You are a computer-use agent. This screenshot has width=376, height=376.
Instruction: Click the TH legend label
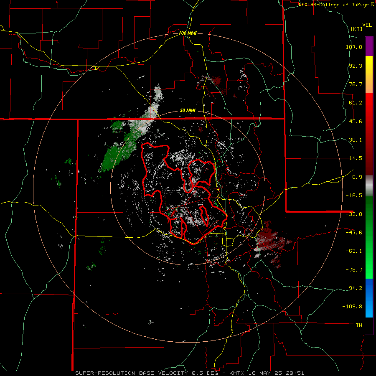359,325
